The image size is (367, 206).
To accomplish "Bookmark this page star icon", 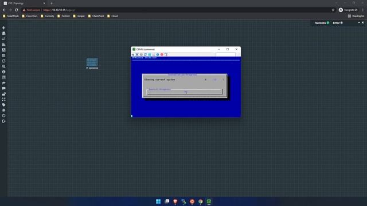I will click(x=333, y=10).
